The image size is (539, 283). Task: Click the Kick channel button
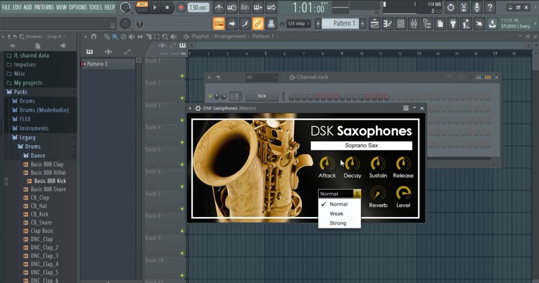click(x=262, y=96)
